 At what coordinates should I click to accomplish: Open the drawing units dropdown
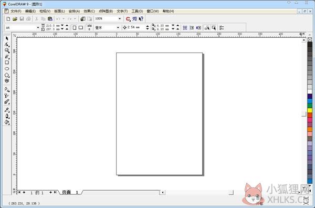pos(118,27)
